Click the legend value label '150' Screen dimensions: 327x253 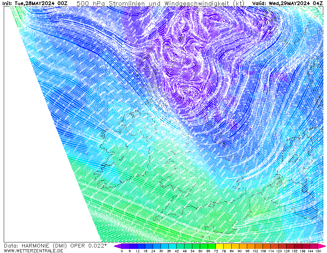318,251
